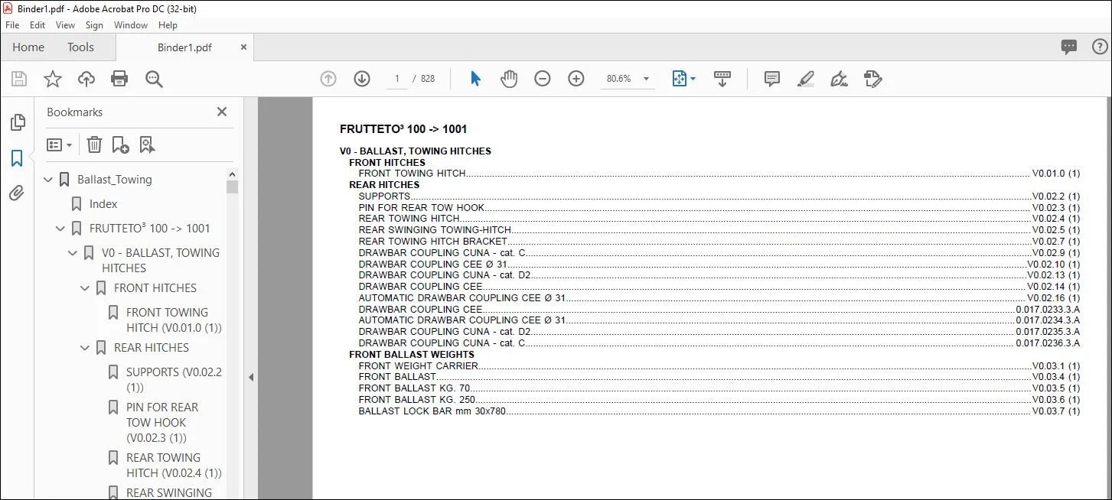Collapse the FRUTTETO³ 100 -> 1001 node
Screen dimensions: 1112x500
coord(61,229)
